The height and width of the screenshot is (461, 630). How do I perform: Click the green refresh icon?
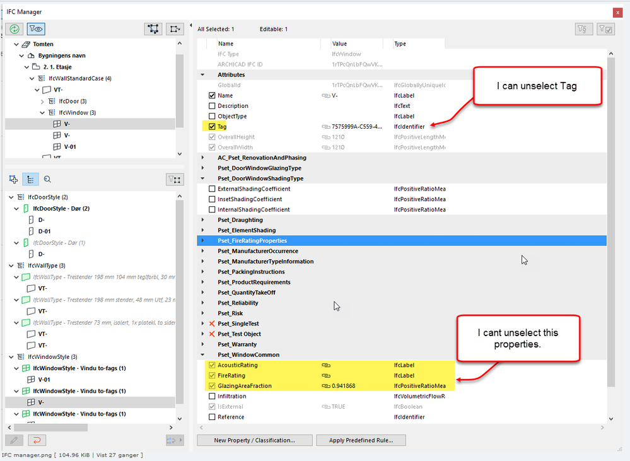coord(14,29)
